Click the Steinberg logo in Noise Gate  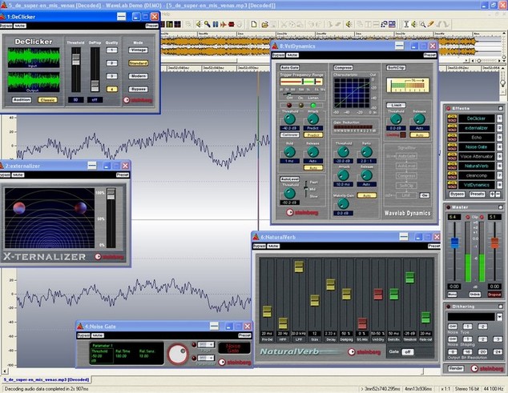[235, 363]
